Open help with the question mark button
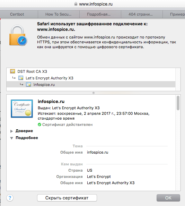185x206 pixels. tap(10, 198)
